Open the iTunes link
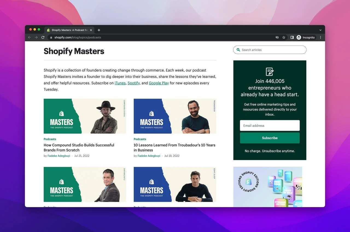350x232 pixels. click(x=120, y=83)
